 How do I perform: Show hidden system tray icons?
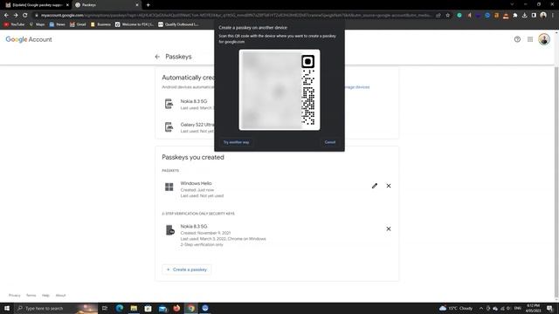pos(481,308)
